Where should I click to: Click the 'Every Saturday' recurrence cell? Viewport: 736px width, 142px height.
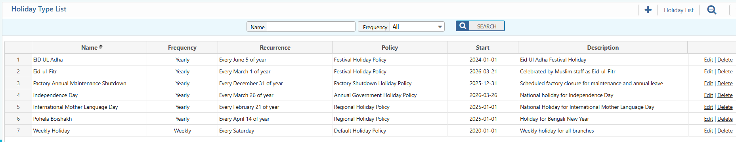coord(275,131)
